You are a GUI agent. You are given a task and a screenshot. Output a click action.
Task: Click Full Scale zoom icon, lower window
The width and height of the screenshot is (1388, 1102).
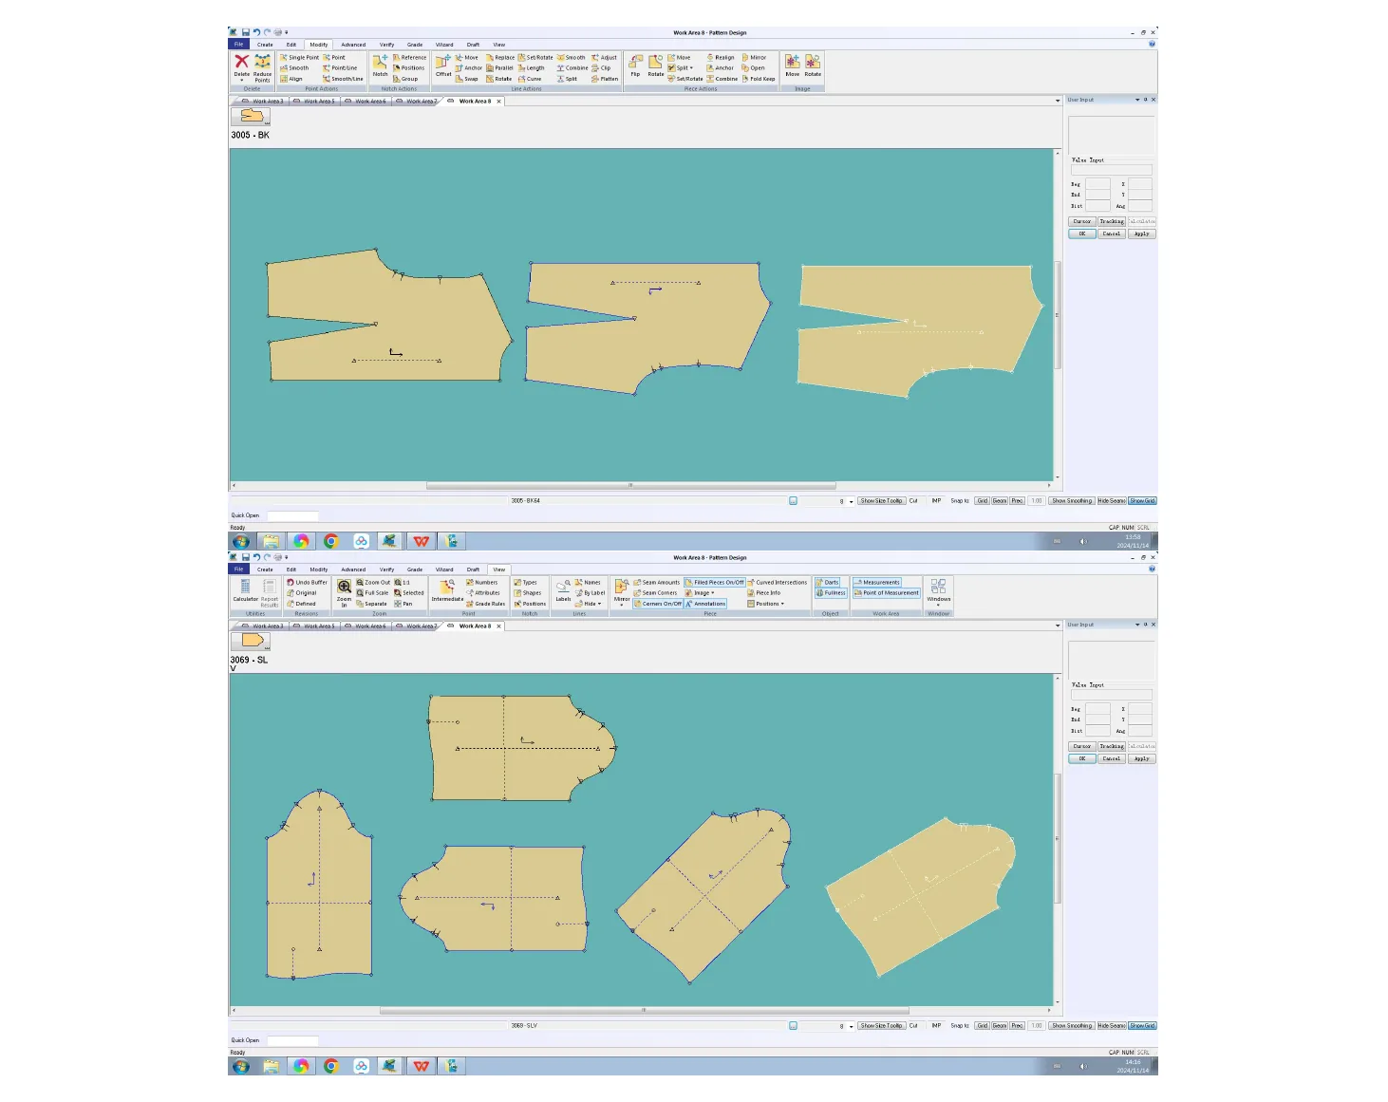372,593
